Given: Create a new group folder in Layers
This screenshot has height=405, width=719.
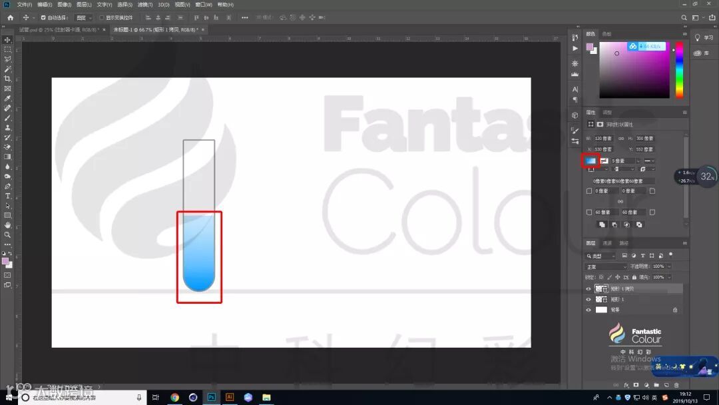Looking at the screenshot, I should click(656, 385).
